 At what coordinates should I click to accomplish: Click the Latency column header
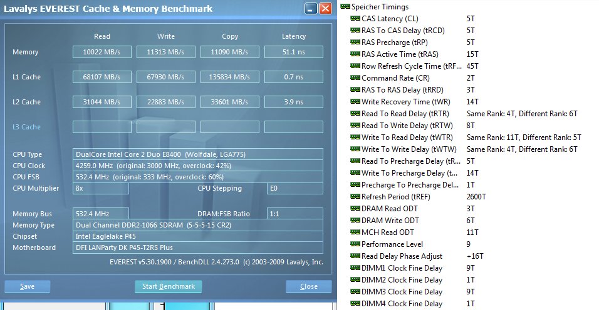pyautogui.click(x=294, y=36)
